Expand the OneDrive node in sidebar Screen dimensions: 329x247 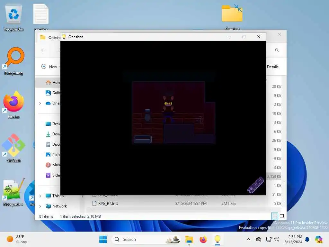pos(40,103)
